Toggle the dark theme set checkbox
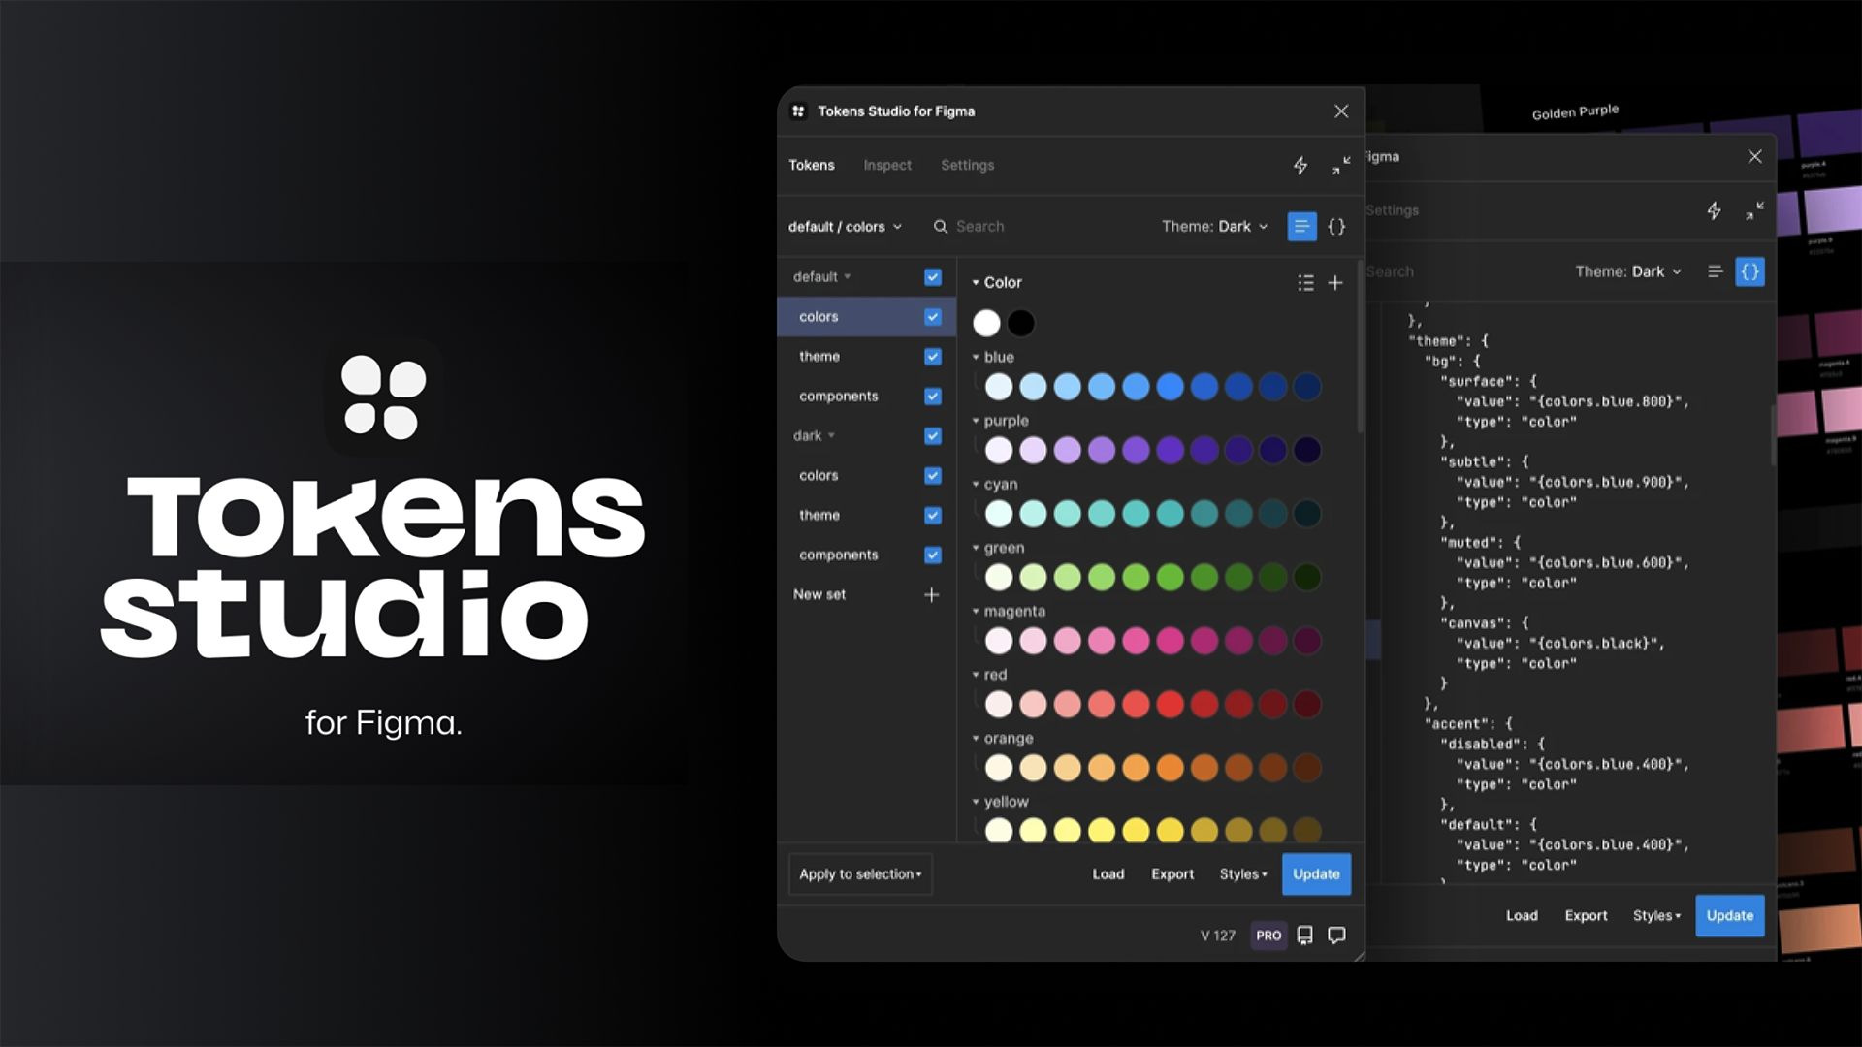This screenshot has width=1862, height=1047. point(932,515)
